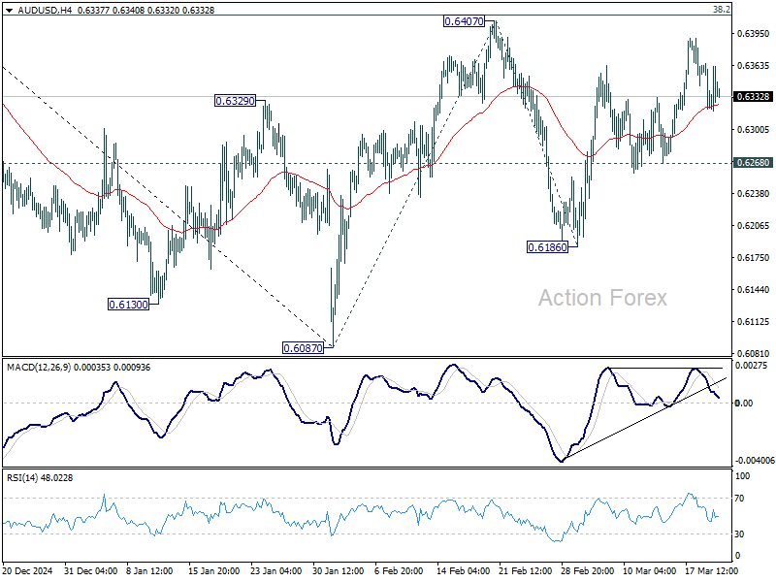776x582 pixels.
Task: Select the 0.63290 price label
Action: click(x=235, y=101)
